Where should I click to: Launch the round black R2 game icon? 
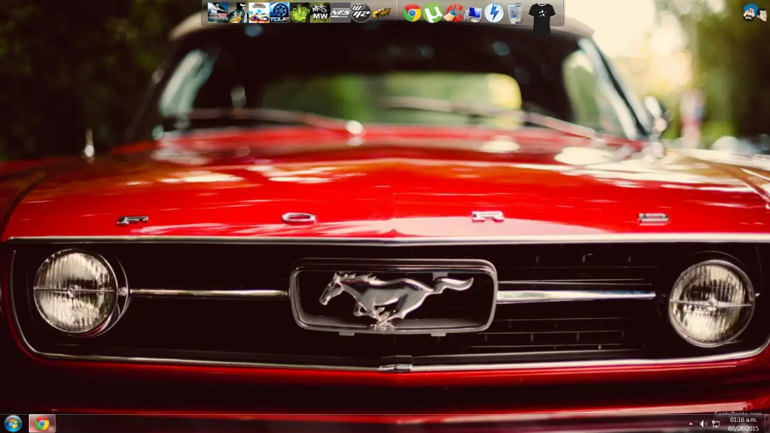[x=361, y=12]
